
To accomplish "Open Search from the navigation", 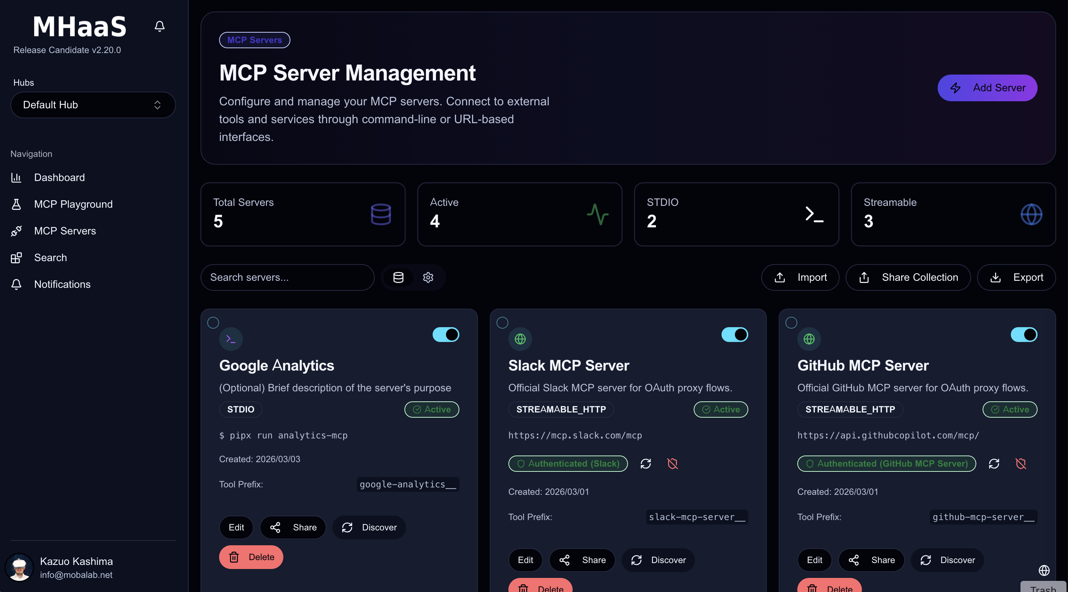I will point(50,257).
